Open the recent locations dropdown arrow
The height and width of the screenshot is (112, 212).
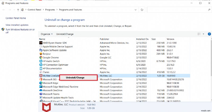click(14, 10)
